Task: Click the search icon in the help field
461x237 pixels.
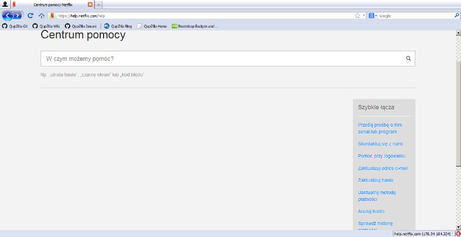Action: [x=409, y=59]
